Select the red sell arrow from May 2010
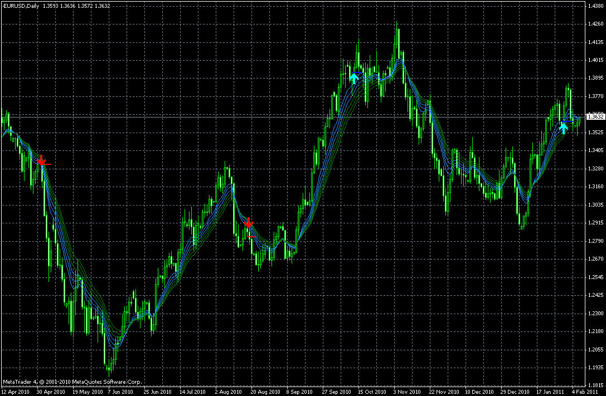The height and width of the screenshot is (396, 606). point(42,160)
